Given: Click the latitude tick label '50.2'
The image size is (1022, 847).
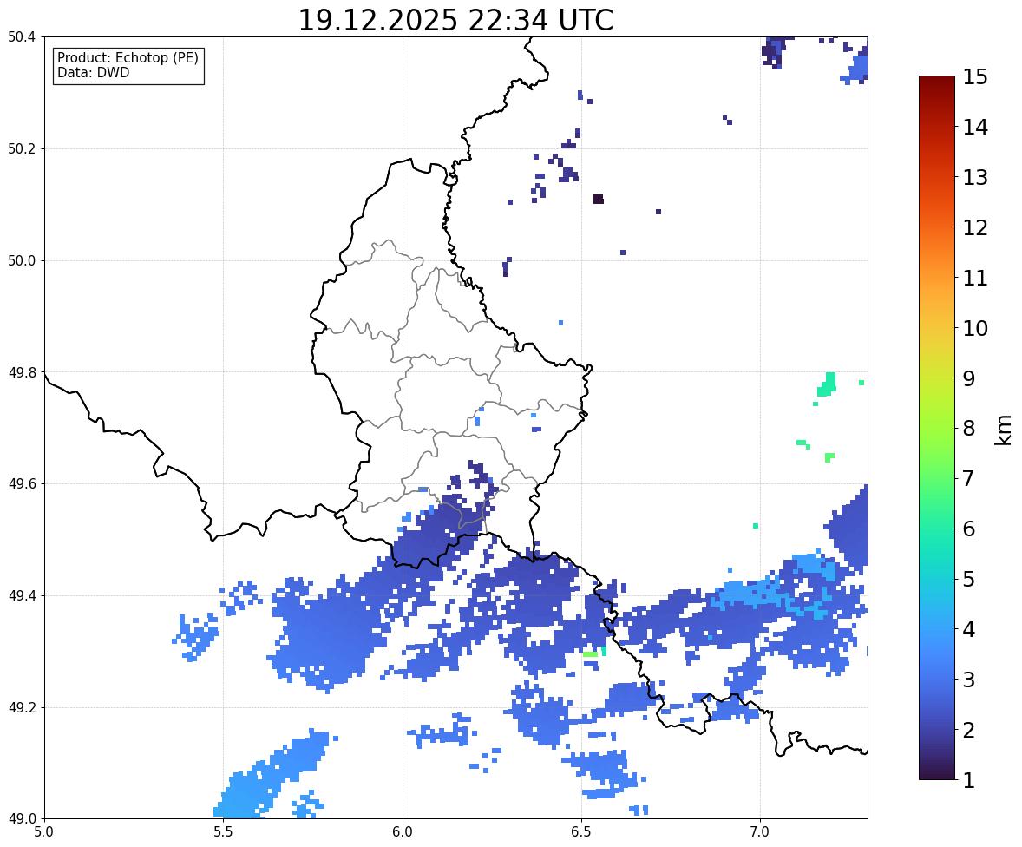Looking at the screenshot, I should coord(22,148).
